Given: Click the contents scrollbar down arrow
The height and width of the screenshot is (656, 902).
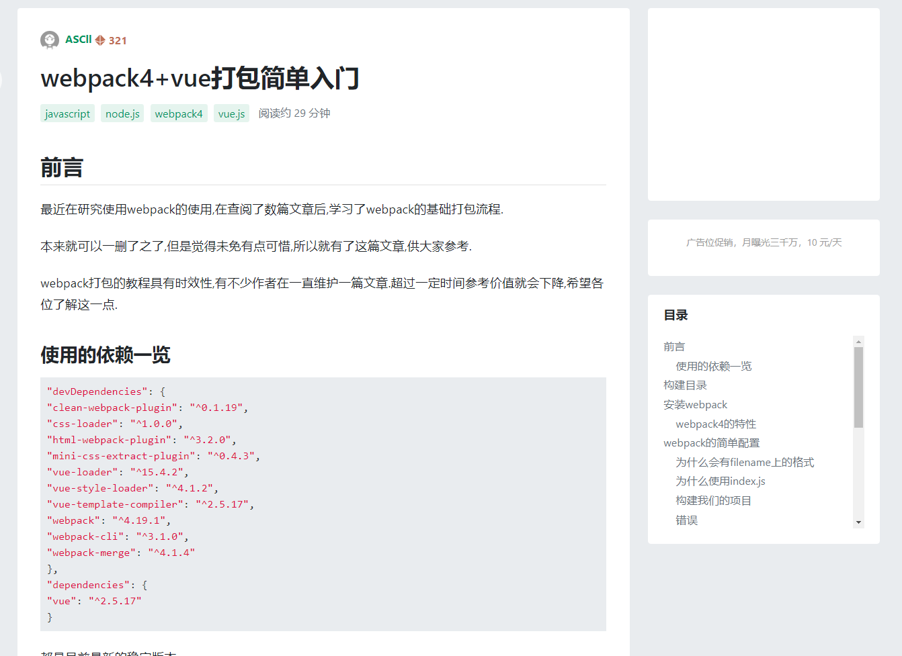Looking at the screenshot, I should [x=858, y=522].
